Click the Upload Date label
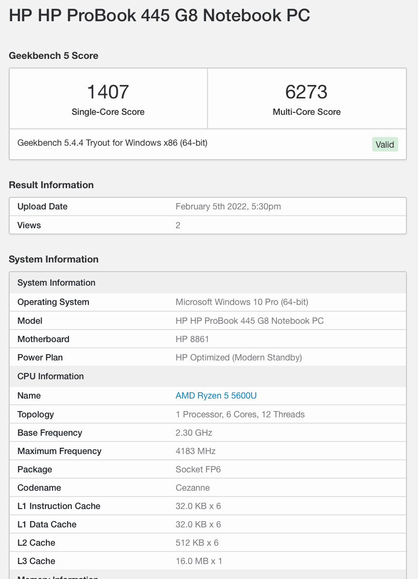This screenshot has height=579, width=418. [x=42, y=207]
